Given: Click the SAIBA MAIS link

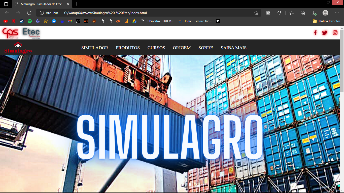Looking at the screenshot, I should coord(234,48).
